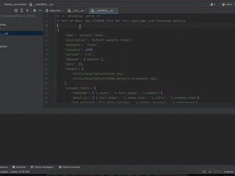
Task: Click the encoding utf-8 comment line
Action: (x=79, y=16)
